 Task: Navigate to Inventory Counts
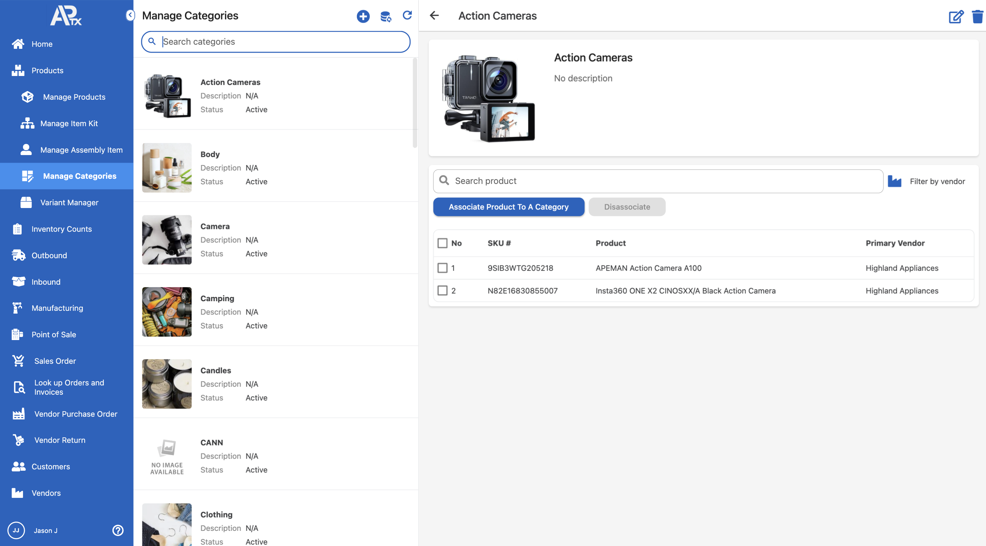point(62,229)
